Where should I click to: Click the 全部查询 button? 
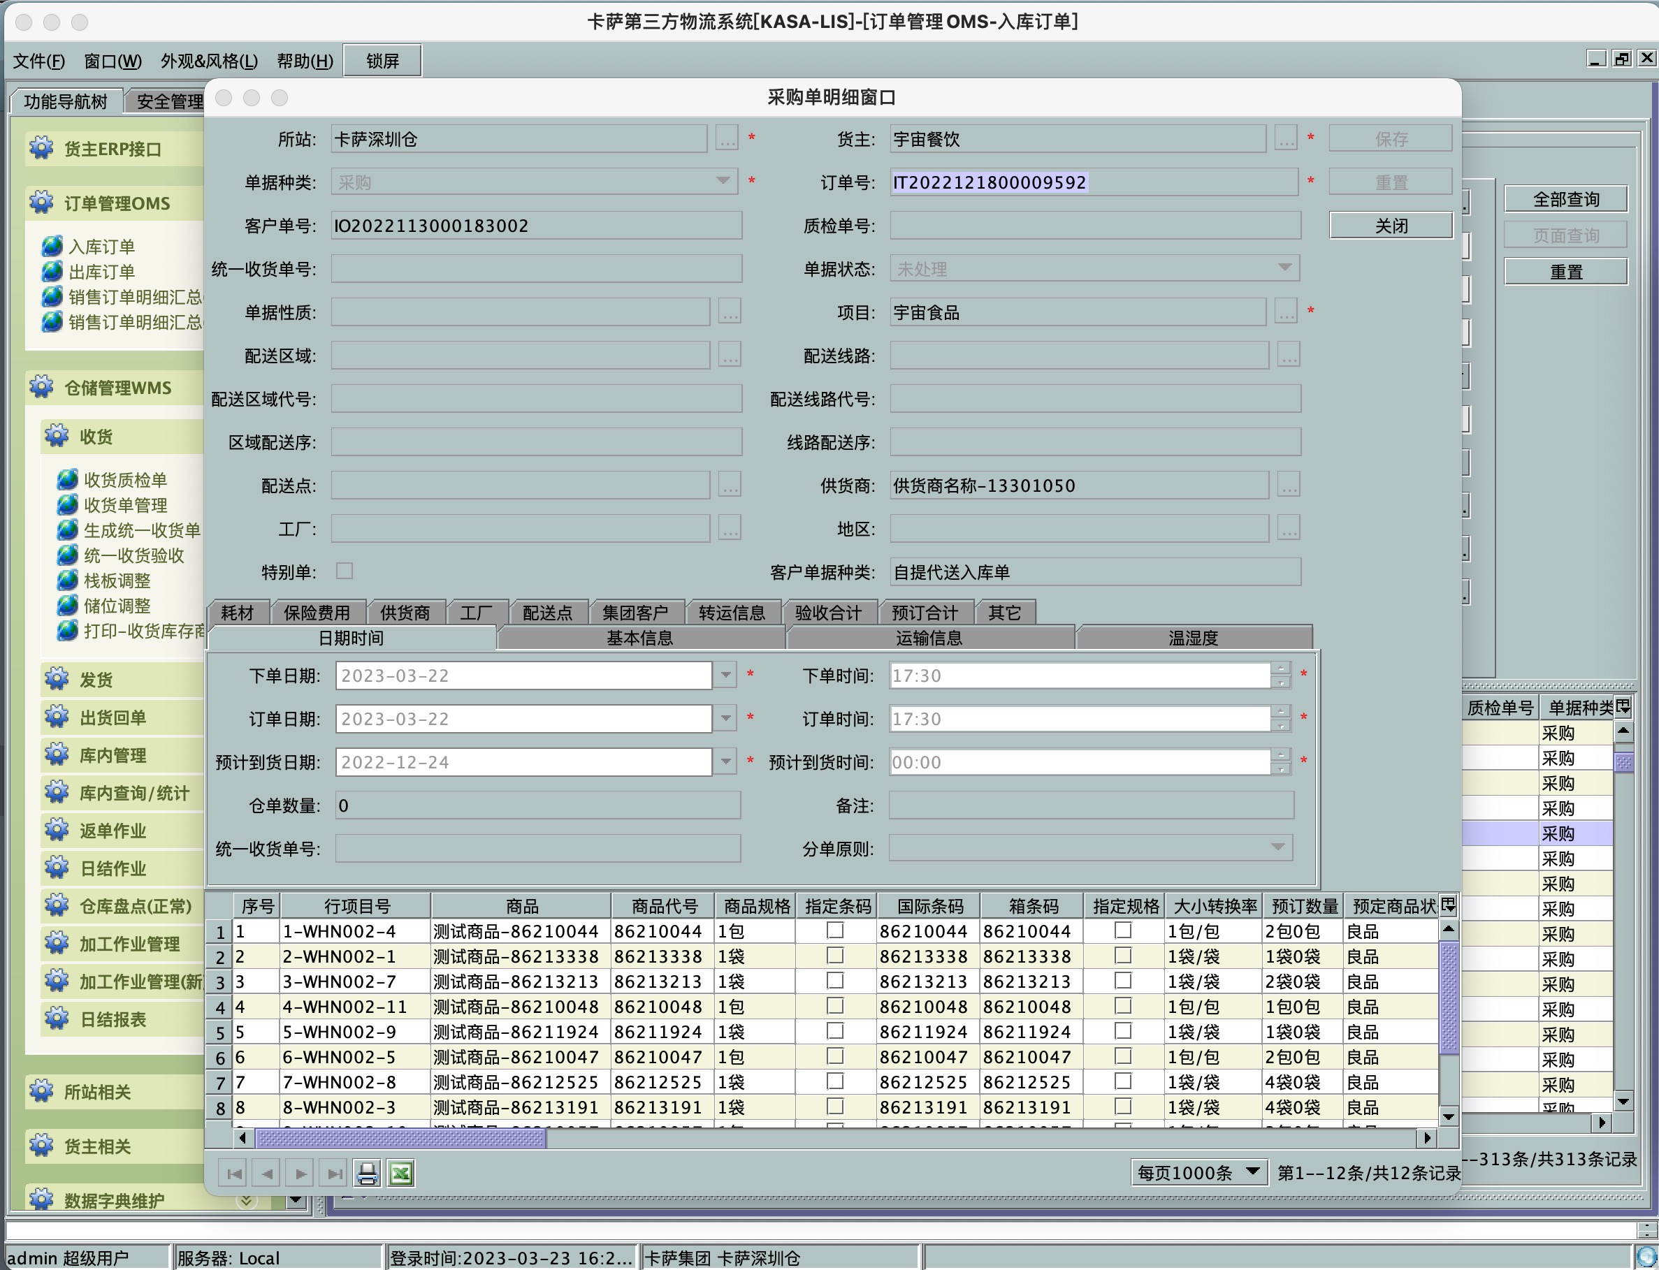(1565, 199)
